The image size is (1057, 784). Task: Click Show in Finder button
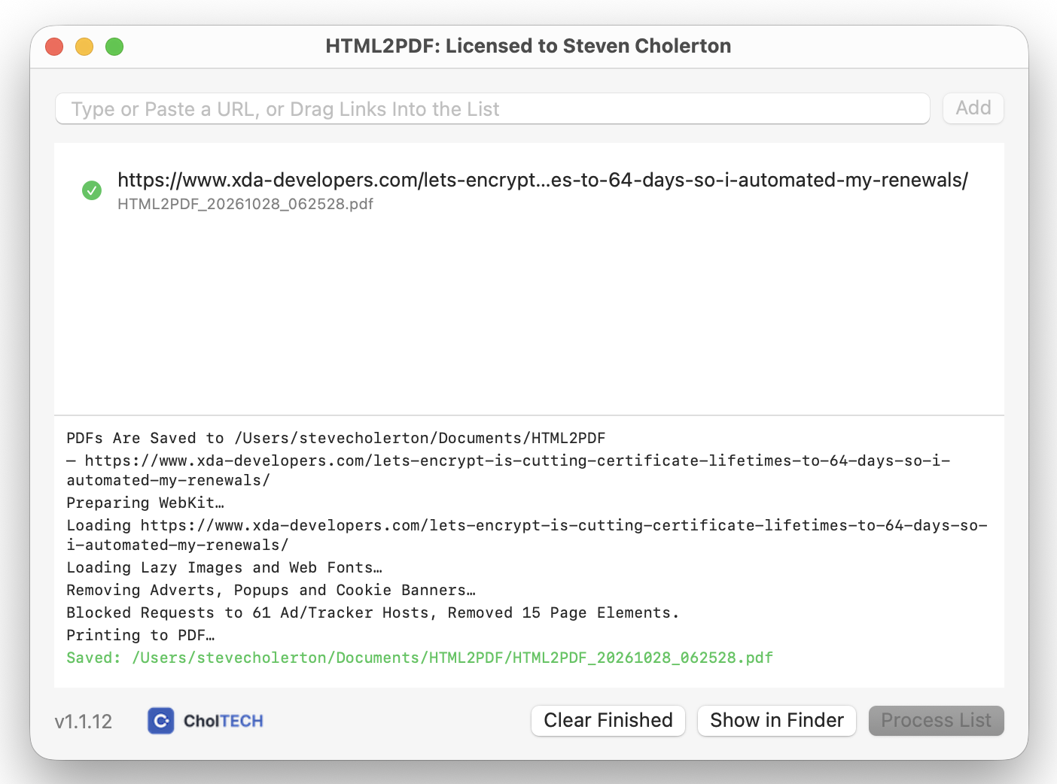(777, 721)
